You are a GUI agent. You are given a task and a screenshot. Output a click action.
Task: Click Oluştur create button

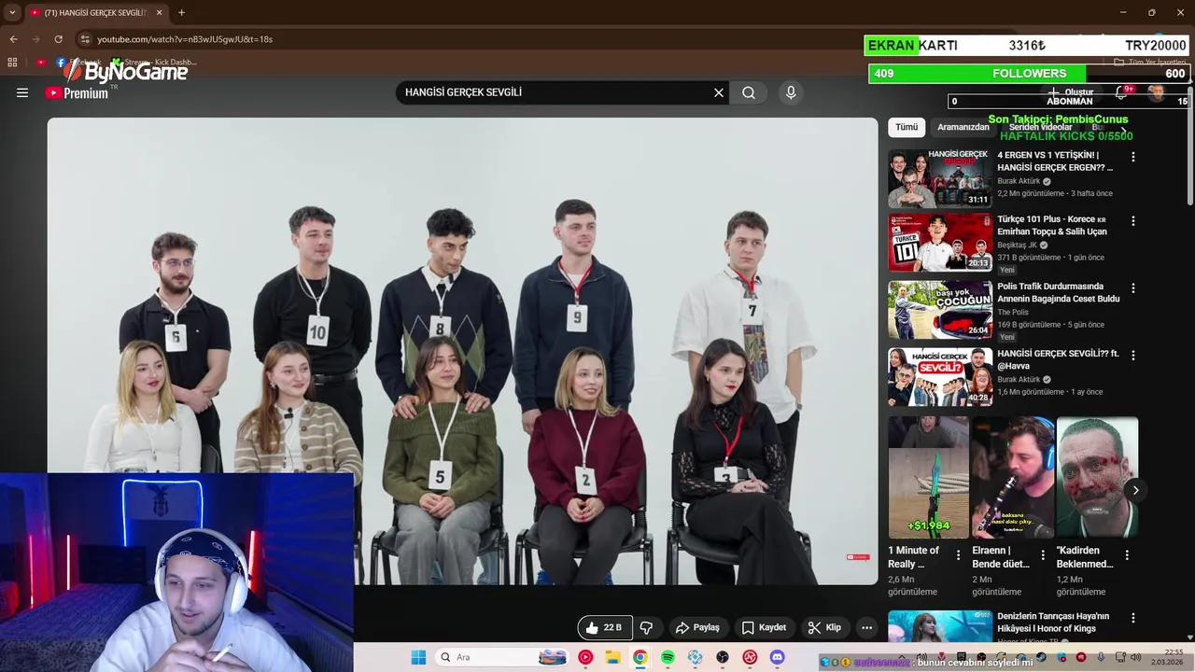point(1071,92)
